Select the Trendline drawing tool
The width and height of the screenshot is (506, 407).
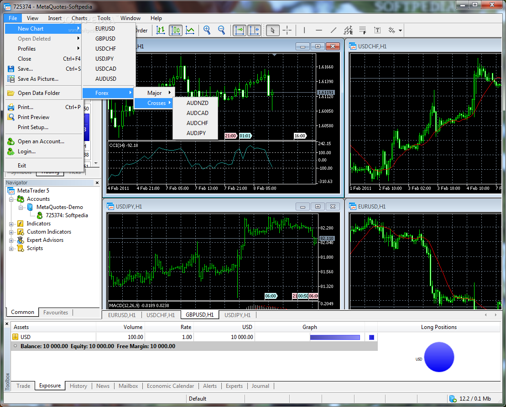[x=334, y=30]
